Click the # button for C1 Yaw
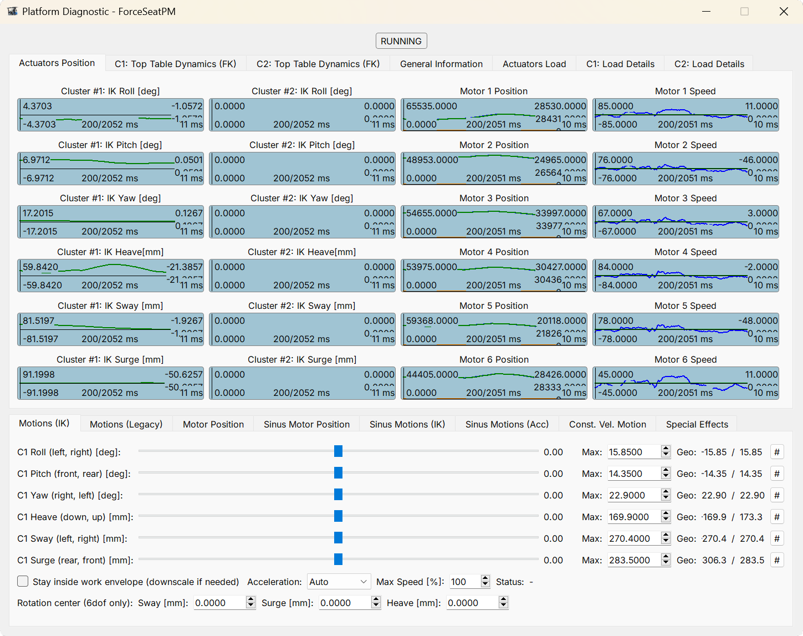The width and height of the screenshot is (803, 636). (x=777, y=495)
